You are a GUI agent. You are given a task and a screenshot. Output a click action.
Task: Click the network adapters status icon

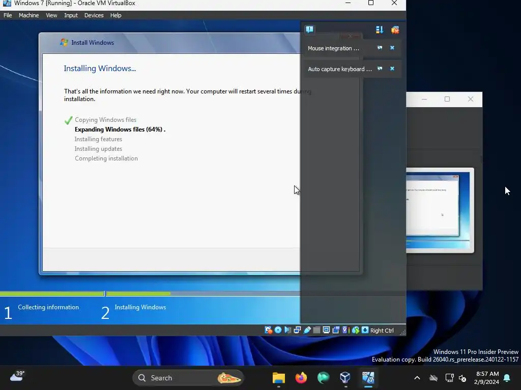(x=297, y=330)
